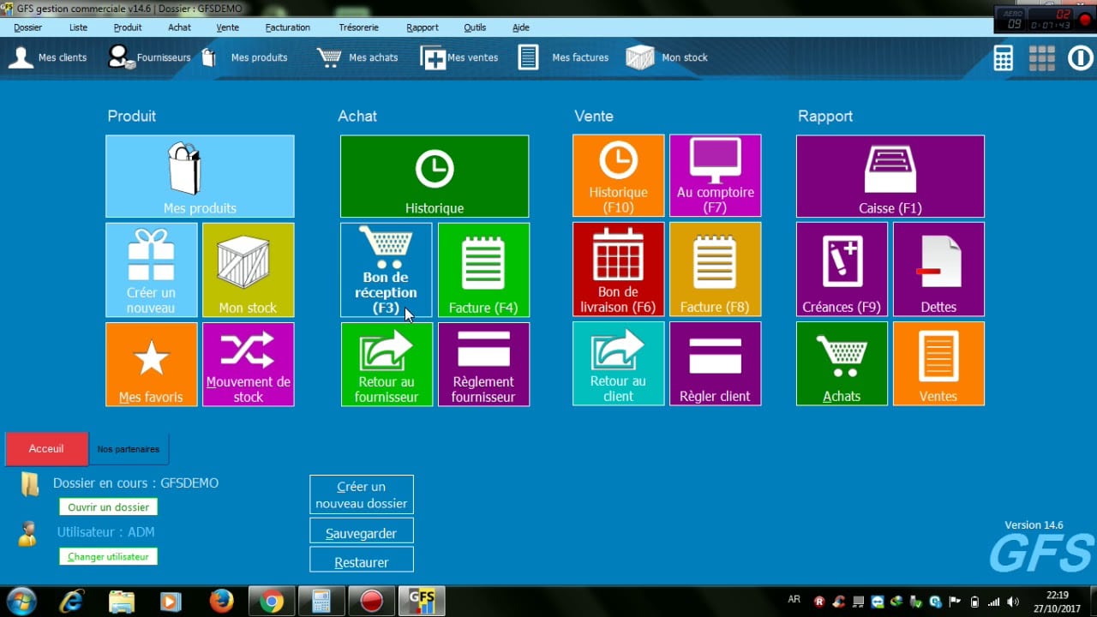
Task: Select Mes ventes in the toolbar
Action: (459, 57)
